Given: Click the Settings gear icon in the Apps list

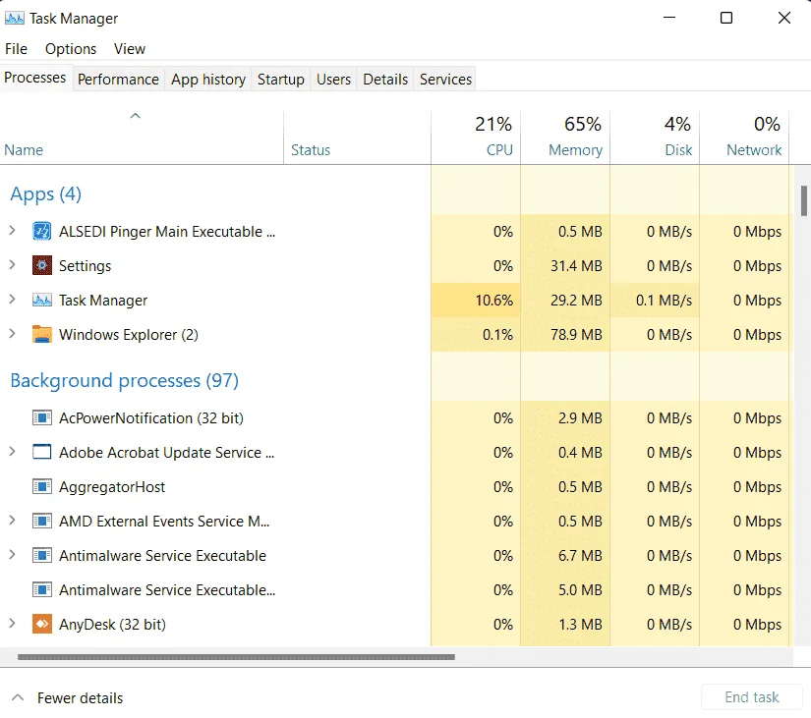Looking at the screenshot, I should click(42, 266).
